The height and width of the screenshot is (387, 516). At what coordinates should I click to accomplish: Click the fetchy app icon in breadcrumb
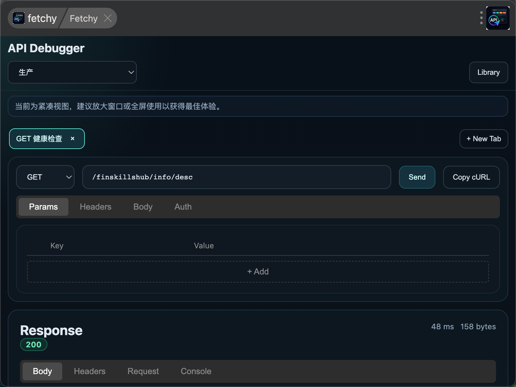[x=18, y=18]
